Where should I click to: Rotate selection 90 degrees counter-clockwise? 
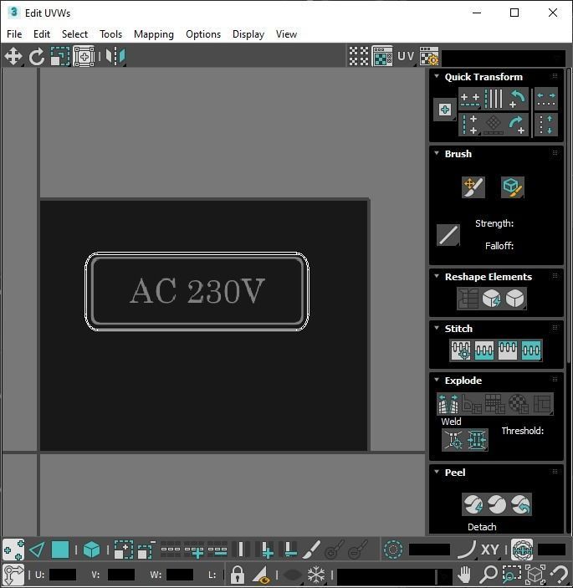click(517, 99)
